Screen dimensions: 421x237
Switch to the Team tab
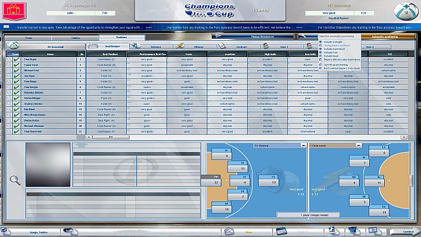coord(28,38)
